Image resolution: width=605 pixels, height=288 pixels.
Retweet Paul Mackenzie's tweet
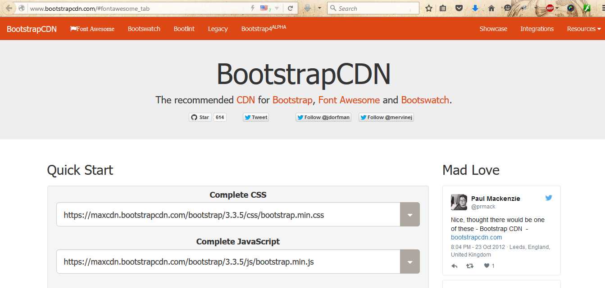(470, 266)
